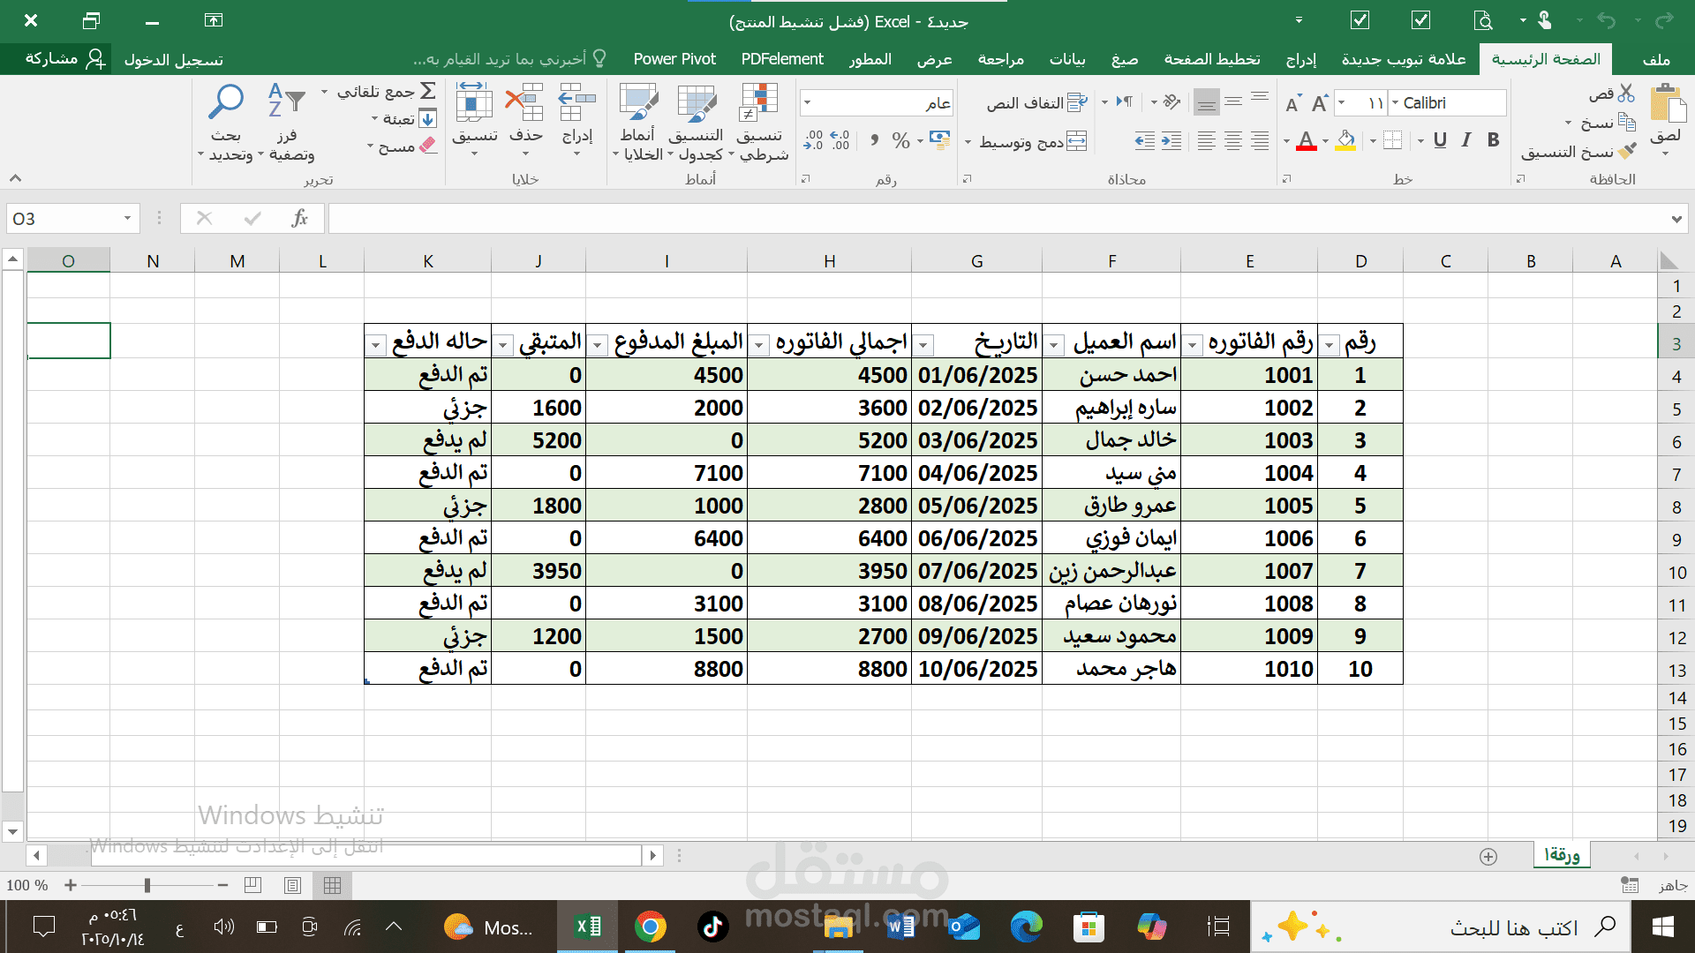1695x953 pixels.
Task: Open the صيغ (Formulas) tab
Action: pos(1124,59)
